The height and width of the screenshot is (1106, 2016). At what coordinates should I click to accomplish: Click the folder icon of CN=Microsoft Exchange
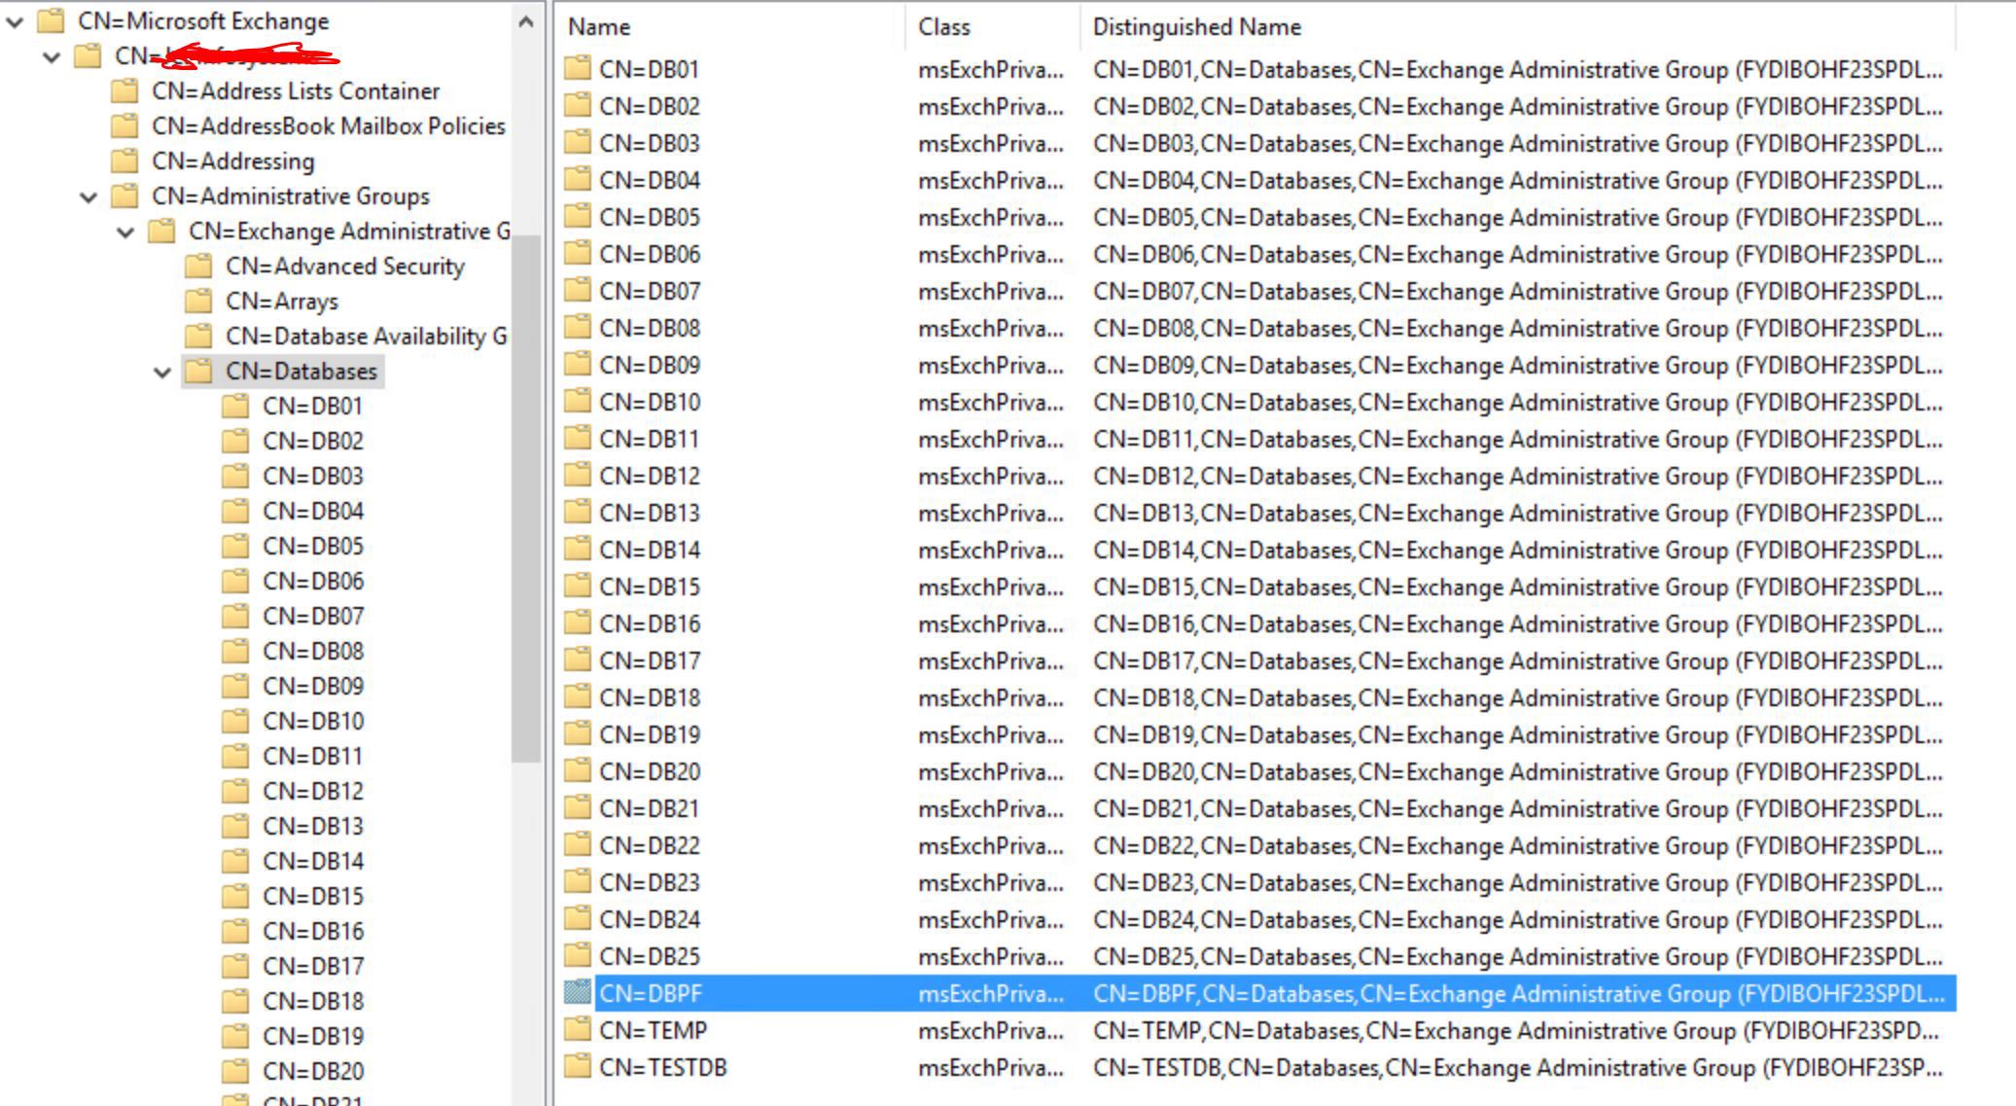(x=51, y=20)
